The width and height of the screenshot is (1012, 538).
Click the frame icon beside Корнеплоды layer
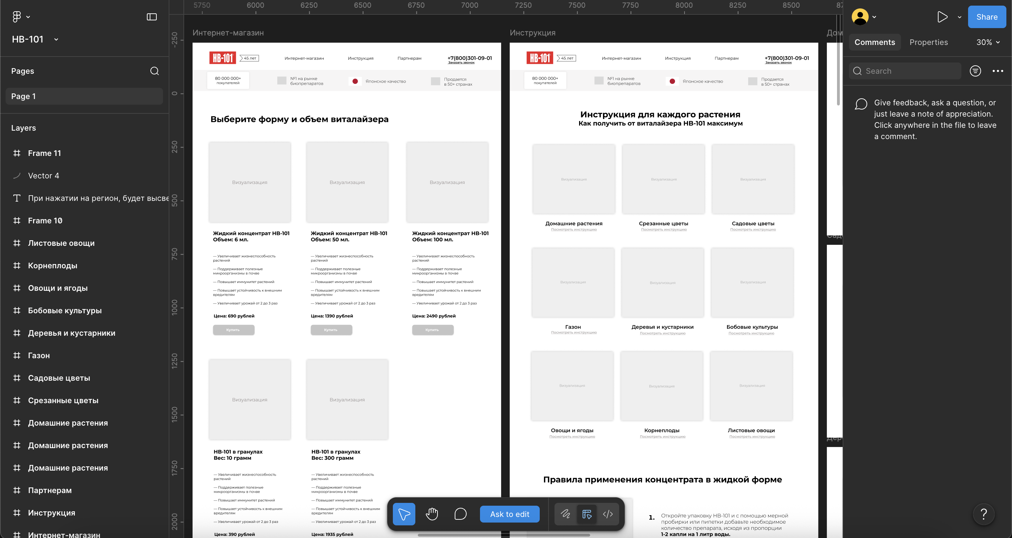point(17,265)
